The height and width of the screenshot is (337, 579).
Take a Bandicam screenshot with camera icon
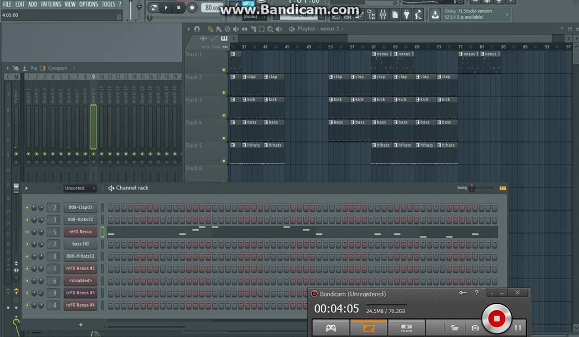coord(475,327)
